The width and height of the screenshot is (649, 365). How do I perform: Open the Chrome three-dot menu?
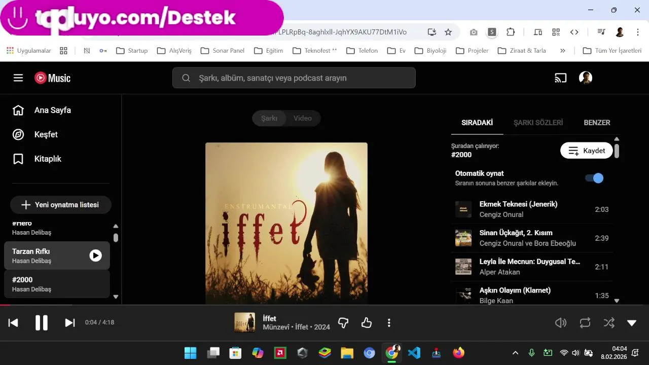[638, 32]
